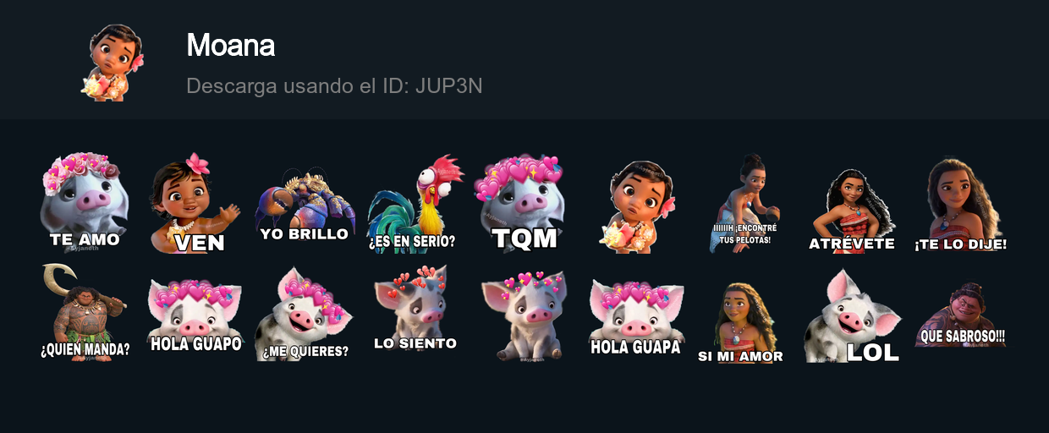The width and height of the screenshot is (1049, 433).
Task: Choose the YO BRILLO crab sticker
Action: 305,207
